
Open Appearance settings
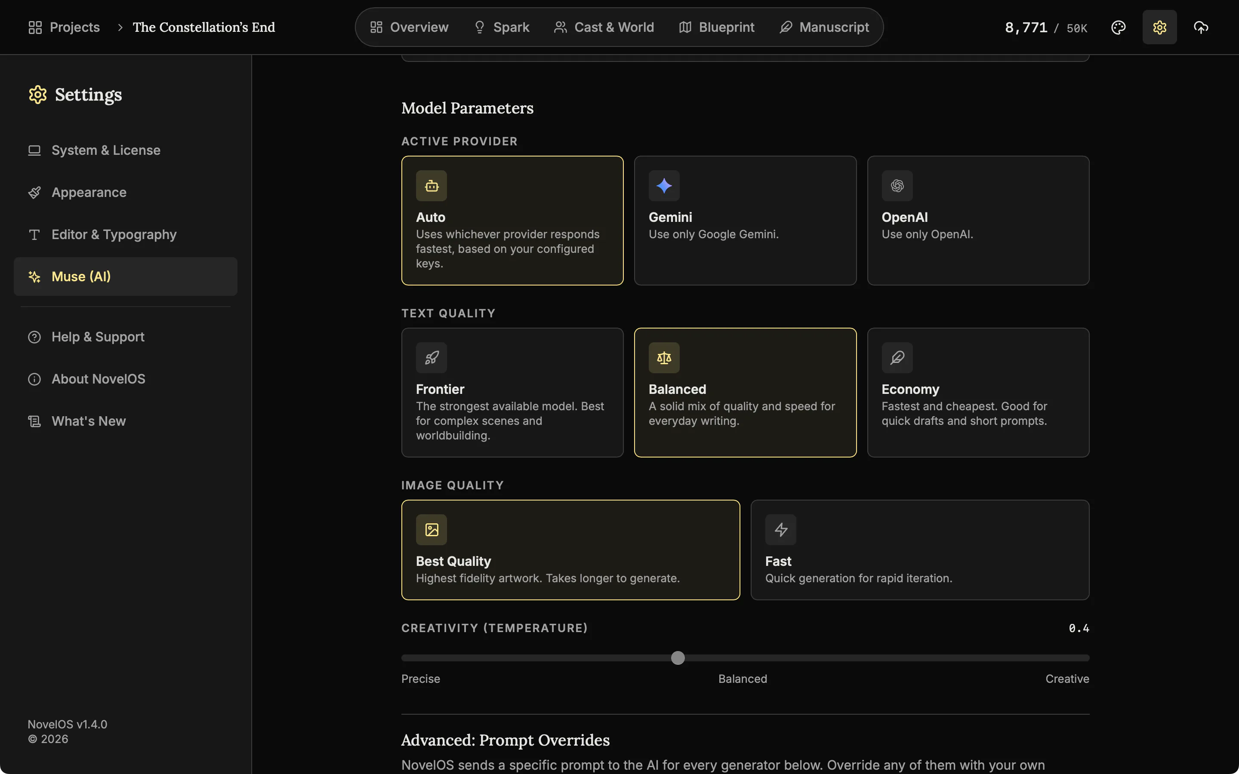point(126,193)
